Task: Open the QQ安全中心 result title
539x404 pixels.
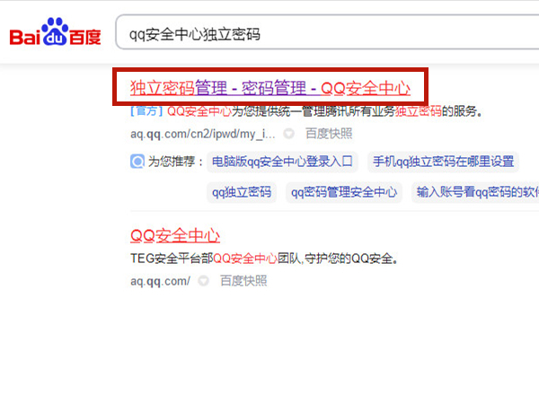Action: 175,235
